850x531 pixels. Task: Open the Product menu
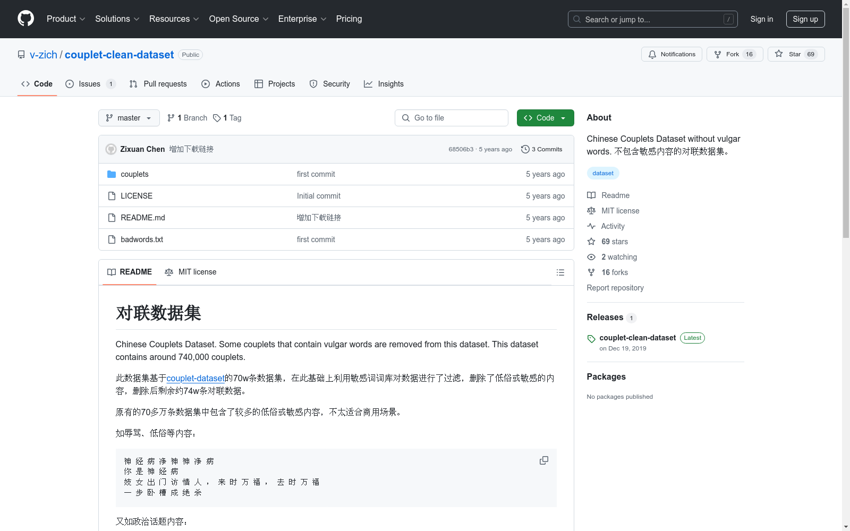click(66, 19)
